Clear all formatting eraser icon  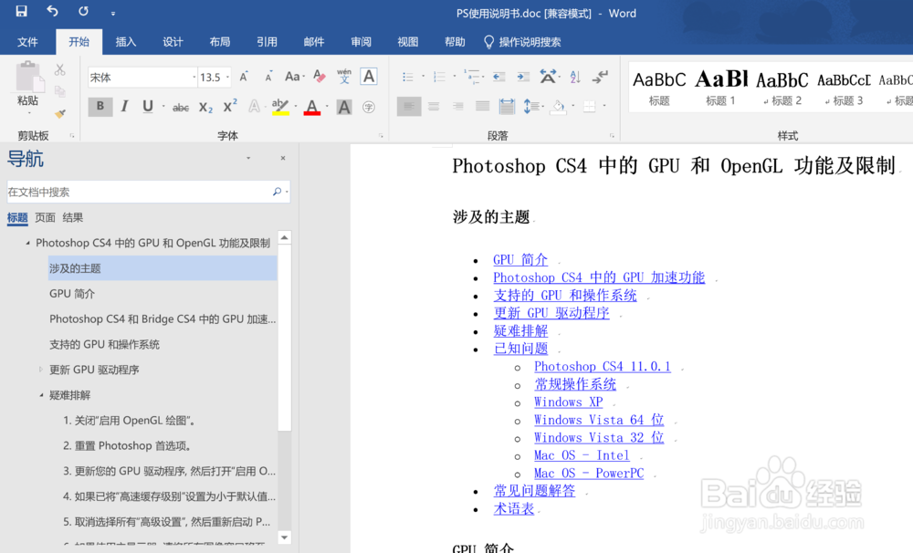319,77
